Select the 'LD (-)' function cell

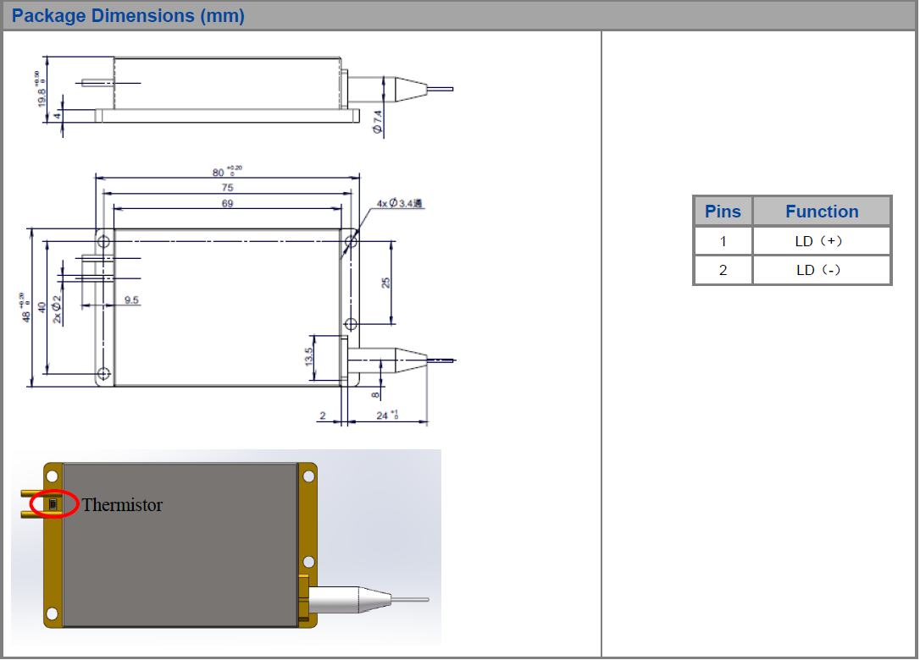tap(822, 270)
